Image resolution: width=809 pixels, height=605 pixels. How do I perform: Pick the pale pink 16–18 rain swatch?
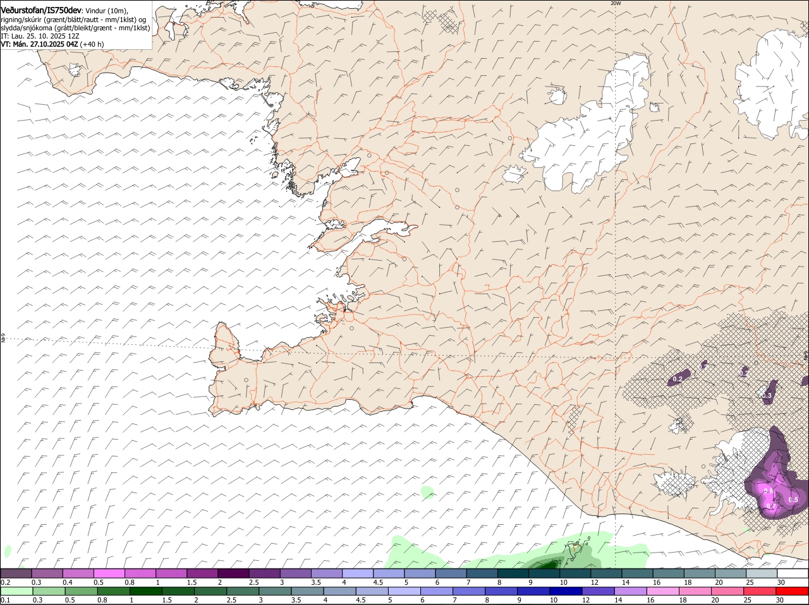tap(662, 591)
